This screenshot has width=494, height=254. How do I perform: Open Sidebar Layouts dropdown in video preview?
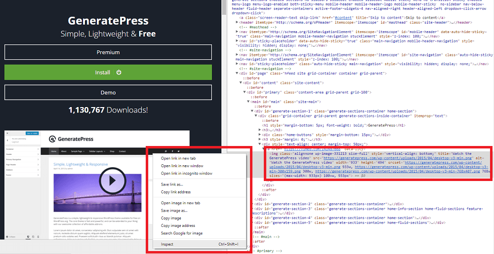[97, 151]
